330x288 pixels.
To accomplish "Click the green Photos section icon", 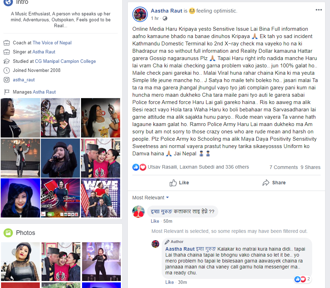I will pyautogui.click(x=8, y=233).
